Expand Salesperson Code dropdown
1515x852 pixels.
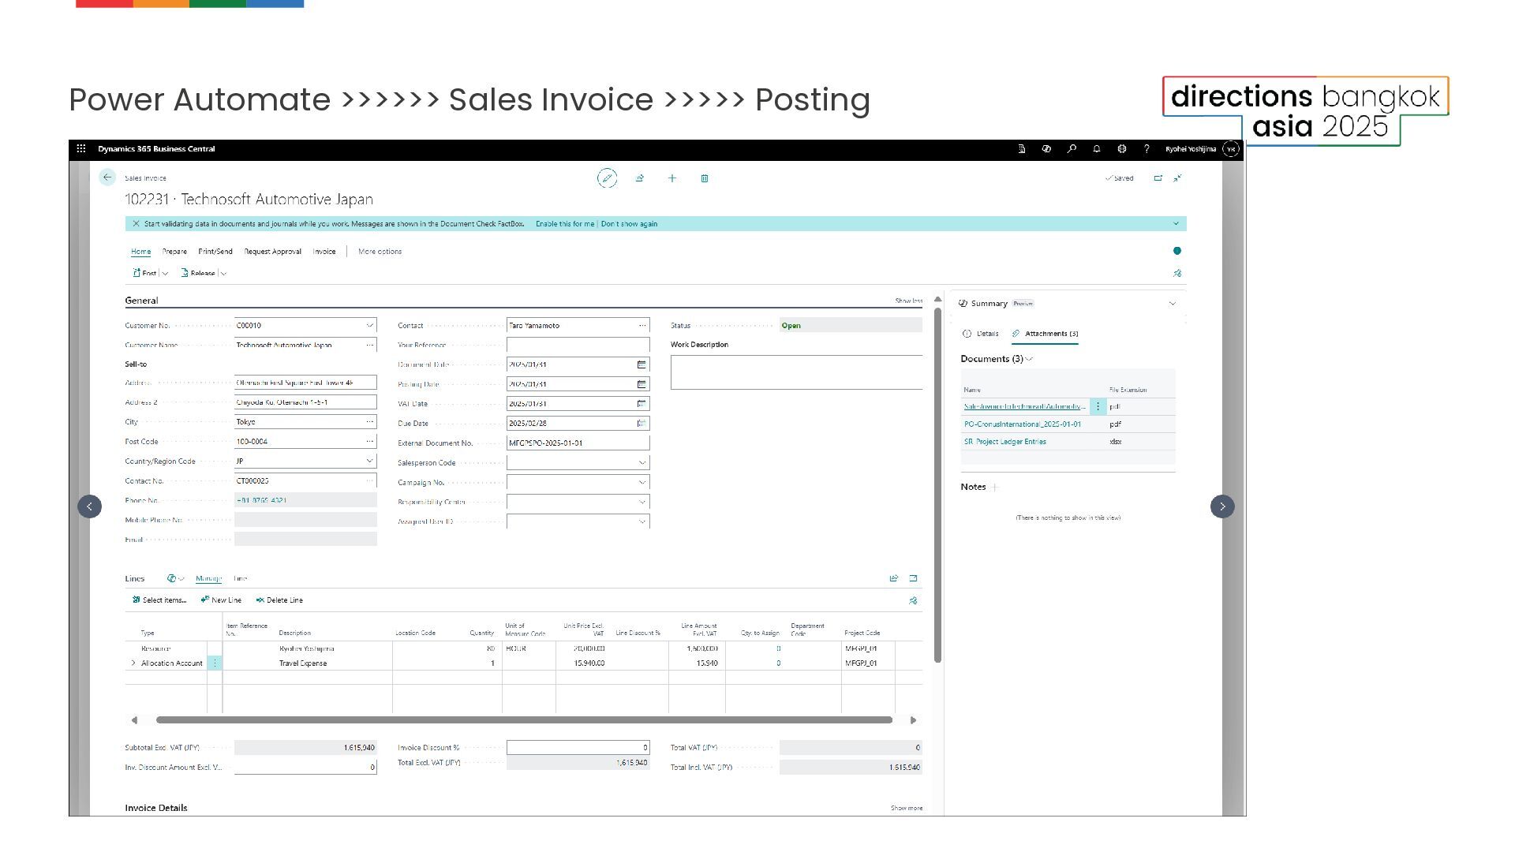(x=642, y=463)
